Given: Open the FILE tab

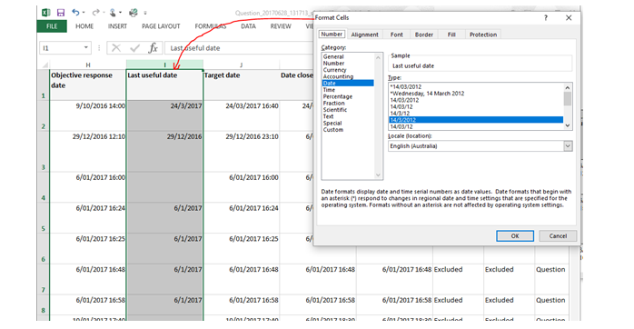Looking at the screenshot, I should pyautogui.click(x=52, y=26).
